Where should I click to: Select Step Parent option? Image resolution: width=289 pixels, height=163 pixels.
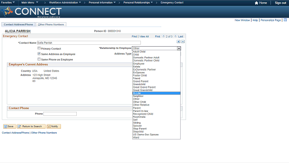click(156, 129)
